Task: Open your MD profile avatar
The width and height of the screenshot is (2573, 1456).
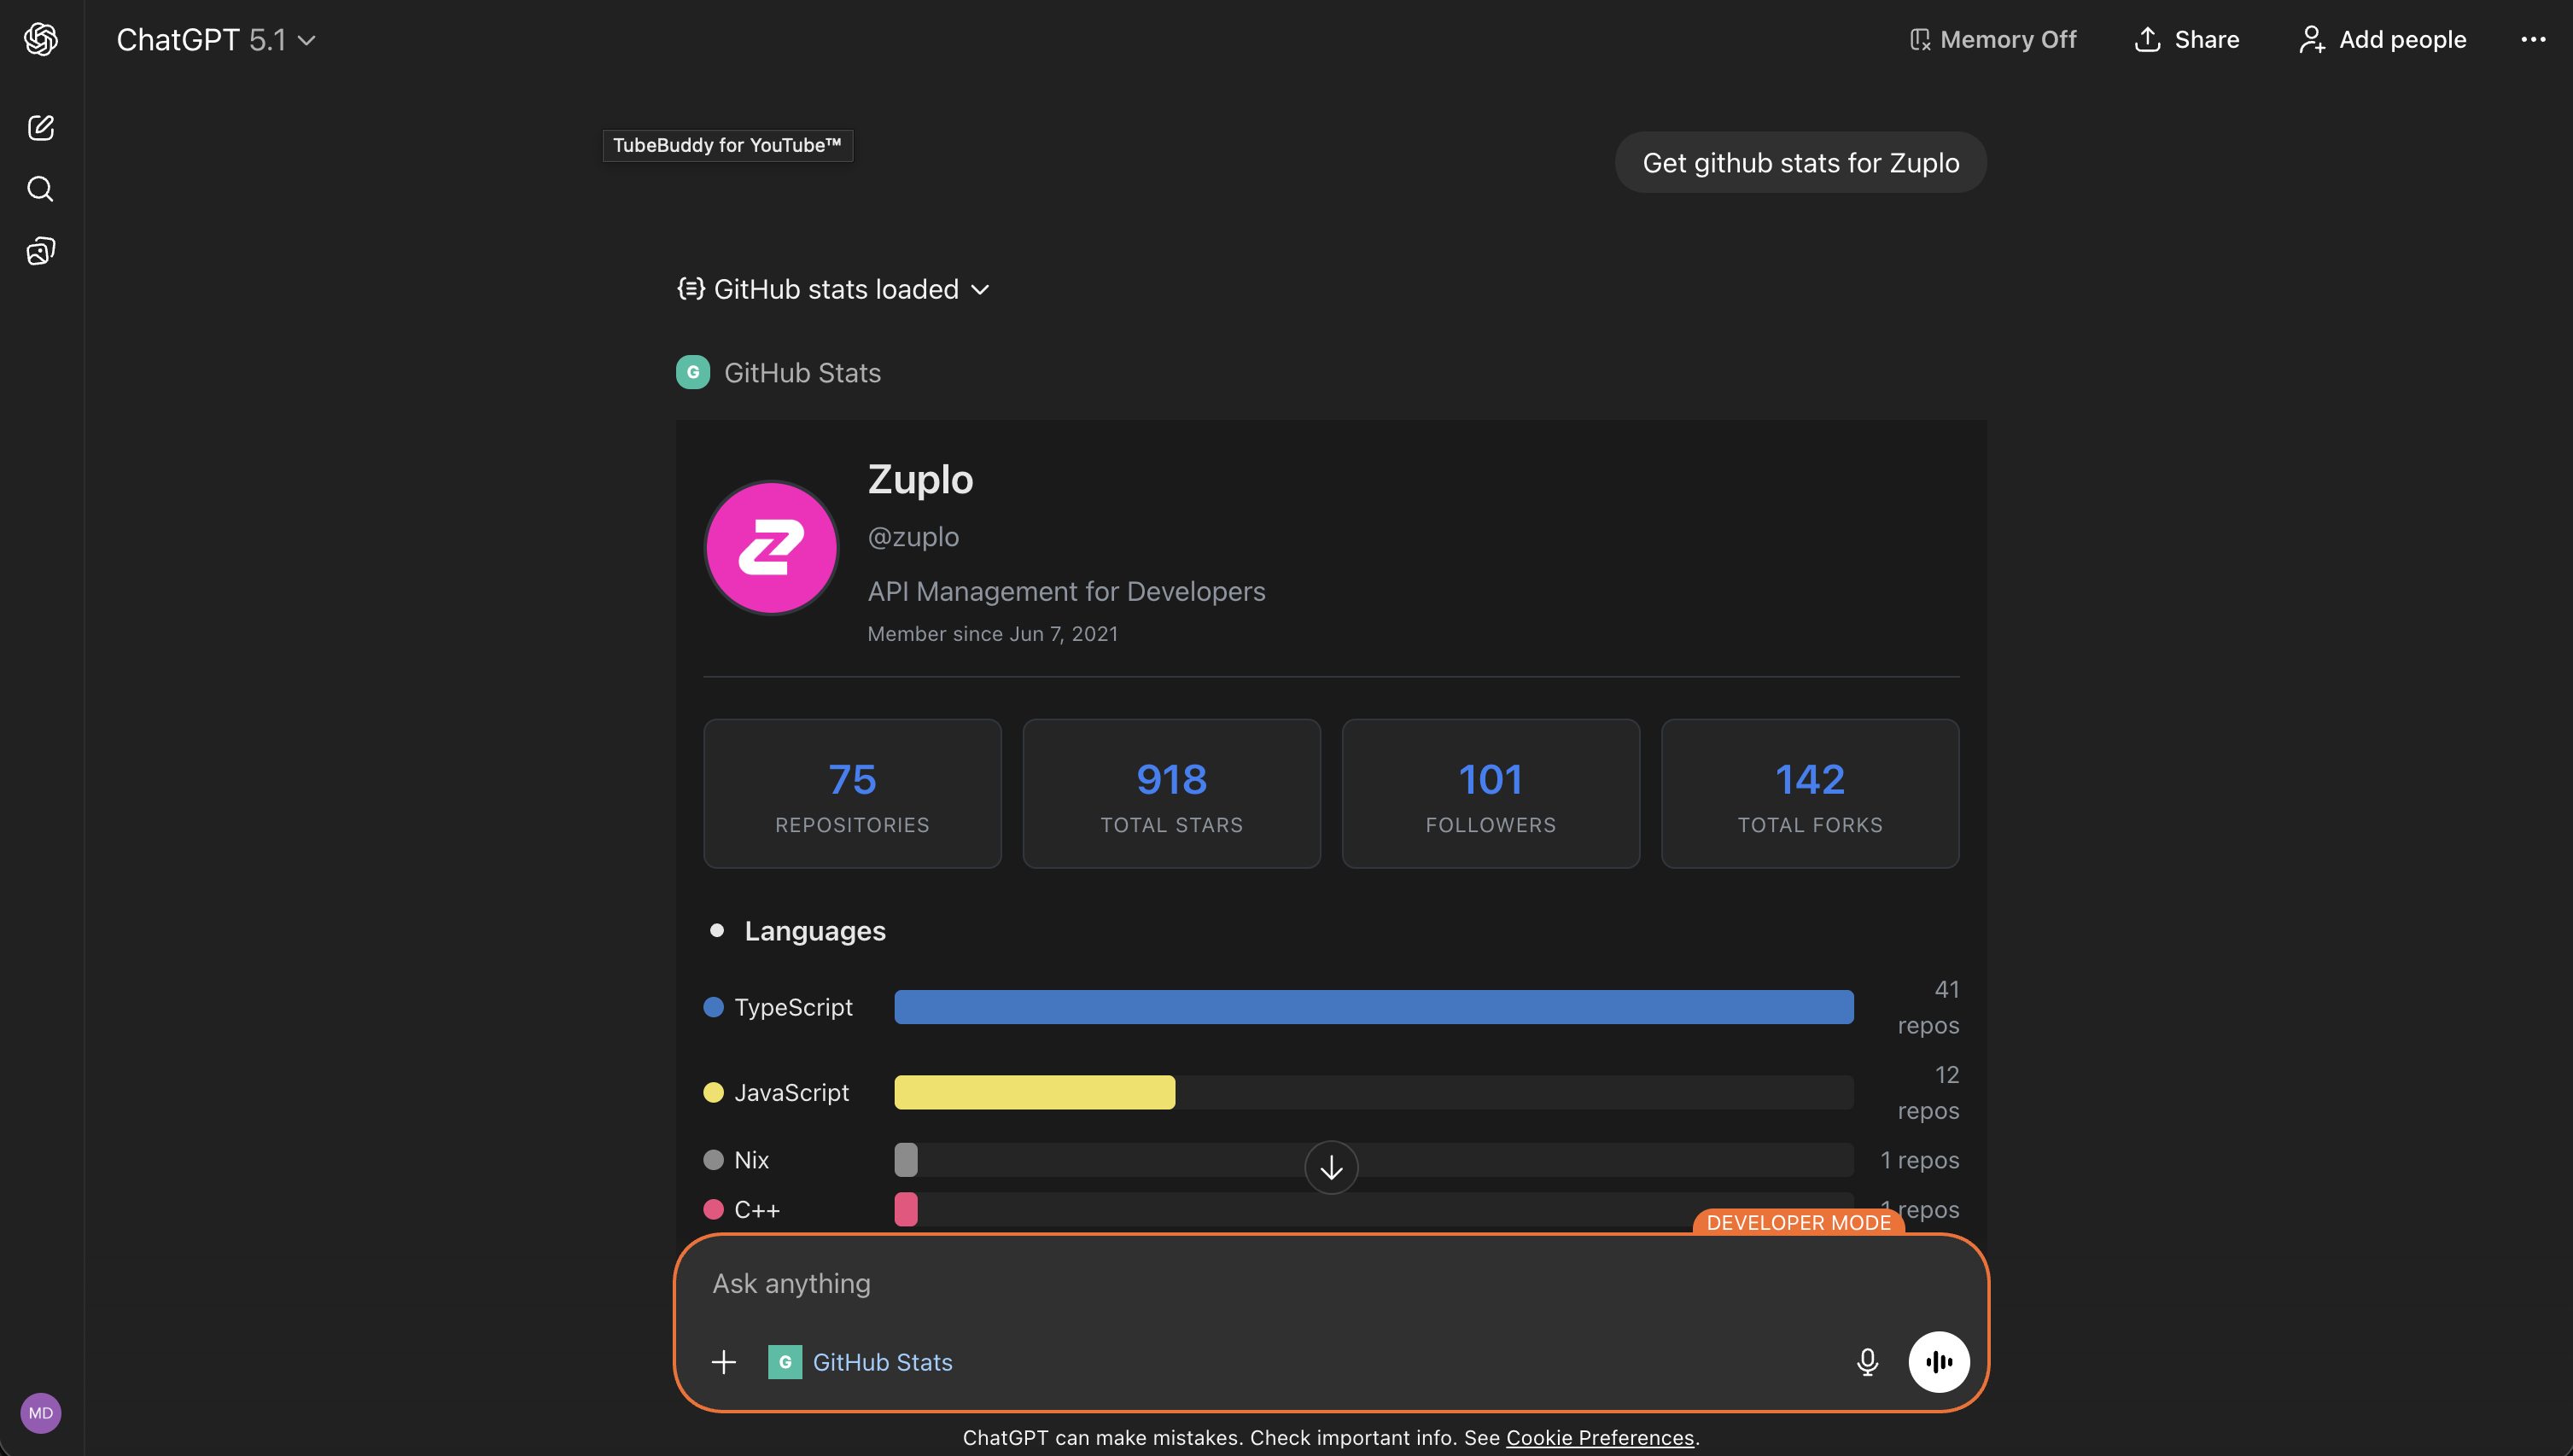Action: 40,1413
